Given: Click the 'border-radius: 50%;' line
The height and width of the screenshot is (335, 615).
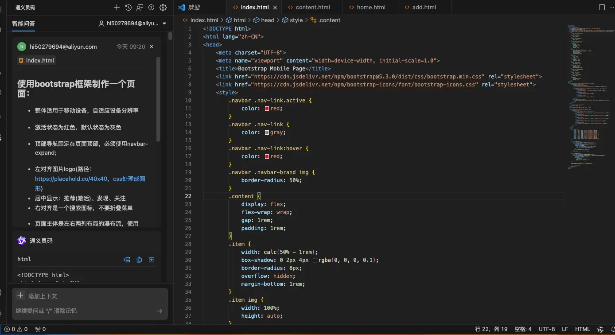Looking at the screenshot, I should [x=272, y=180].
